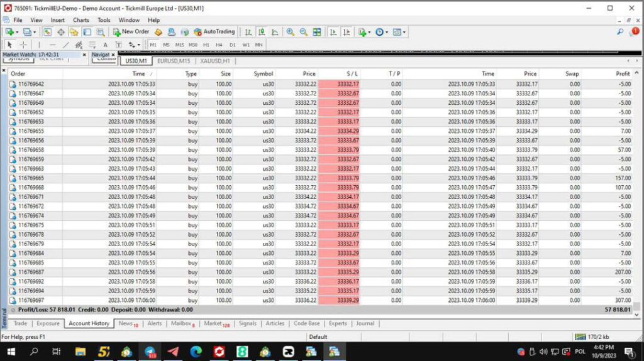Viewport: 644px width, 361px height.
Task: Expand the Profiles dropdown in toolbar
Action: tap(35, 32)
